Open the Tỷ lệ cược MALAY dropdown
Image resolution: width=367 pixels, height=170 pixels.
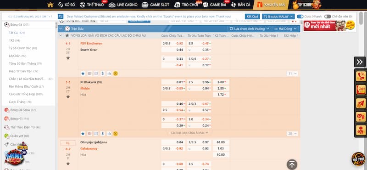[x=278, y=17]
